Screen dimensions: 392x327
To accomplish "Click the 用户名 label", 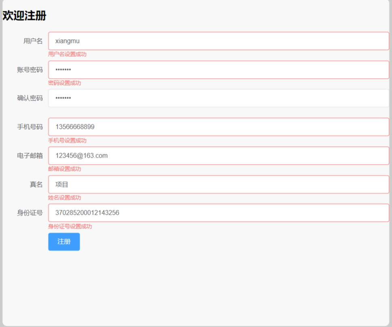I will [x=33, y=41].
